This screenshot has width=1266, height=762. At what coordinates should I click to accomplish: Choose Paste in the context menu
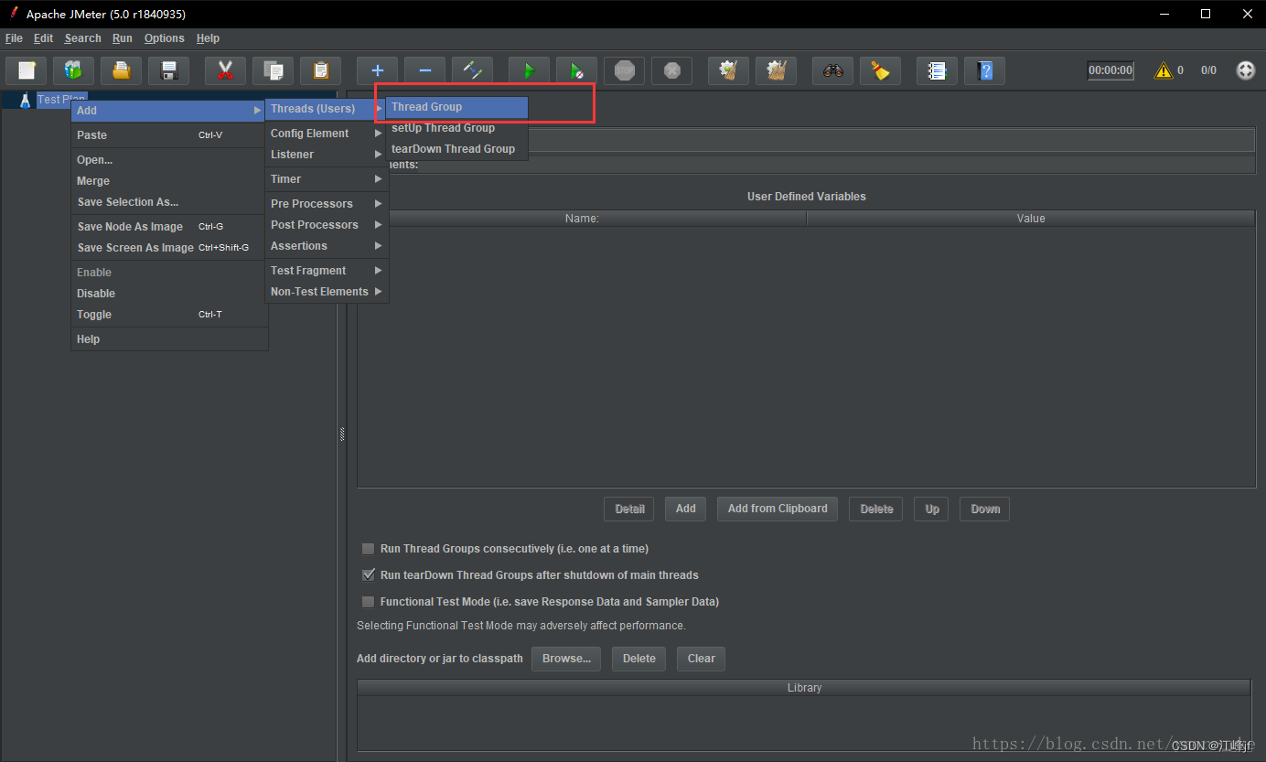[x=169, y=135]
